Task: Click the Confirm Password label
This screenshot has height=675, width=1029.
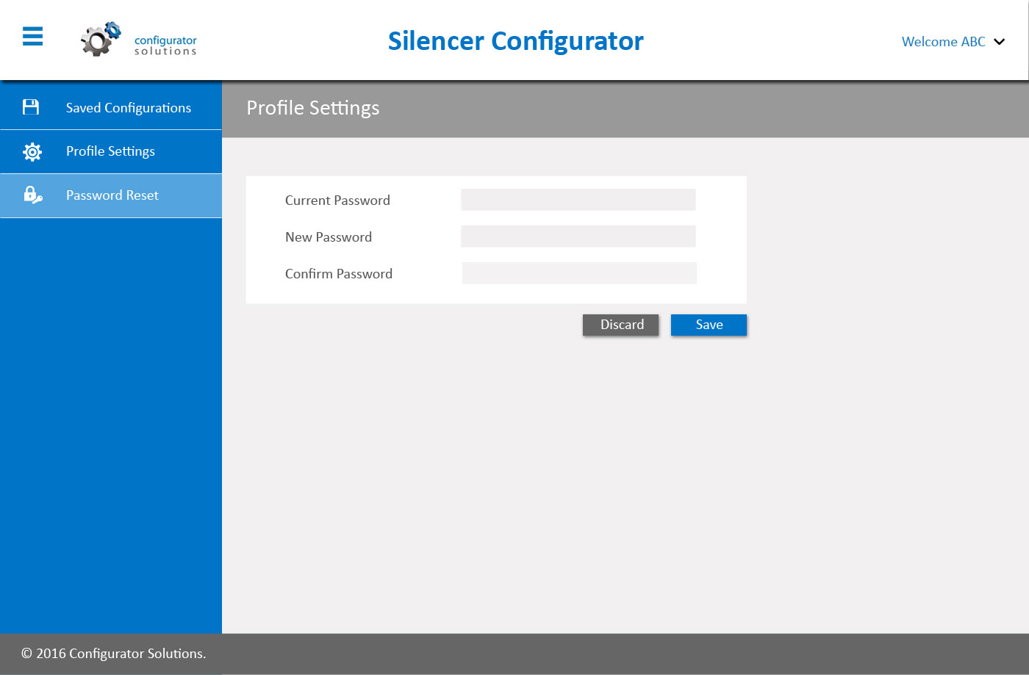Action: pos(339,274)
